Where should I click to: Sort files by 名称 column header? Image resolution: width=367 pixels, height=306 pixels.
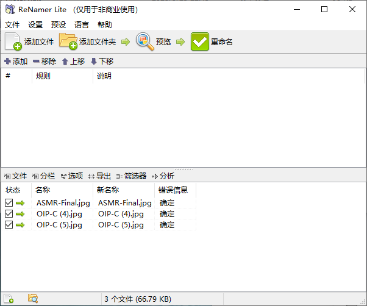[x=62, y=190]
